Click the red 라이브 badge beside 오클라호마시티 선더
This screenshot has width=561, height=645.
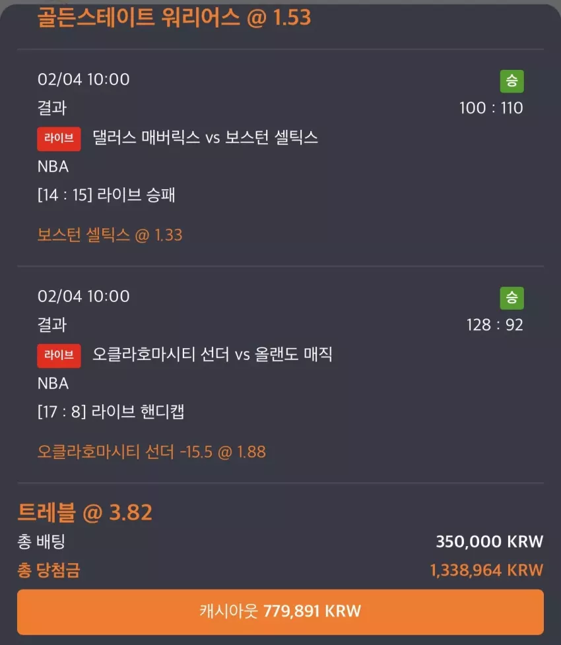[59, 355]
